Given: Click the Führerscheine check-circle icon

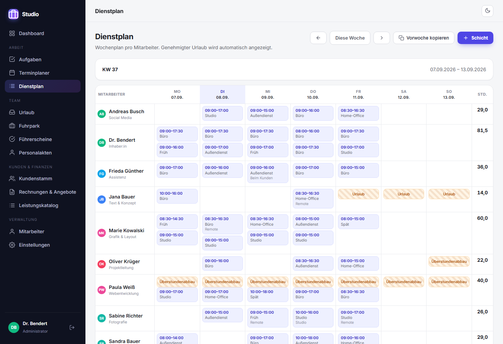Looking at the screenshot, I should [12, 139].
